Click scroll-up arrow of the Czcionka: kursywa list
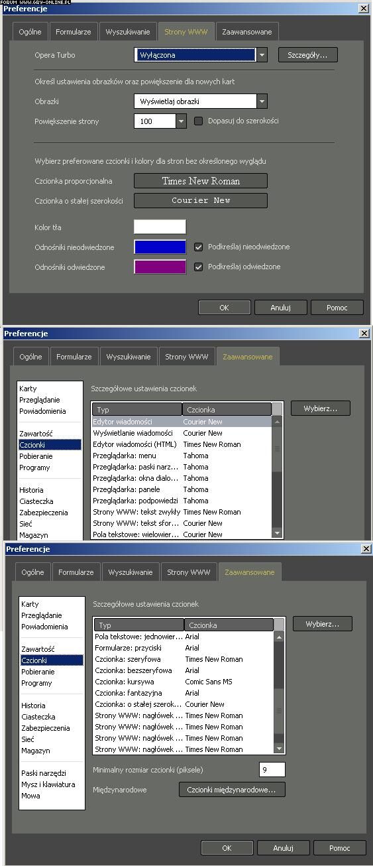The width and height of the screenshot is (373, 866). [279, 637]
